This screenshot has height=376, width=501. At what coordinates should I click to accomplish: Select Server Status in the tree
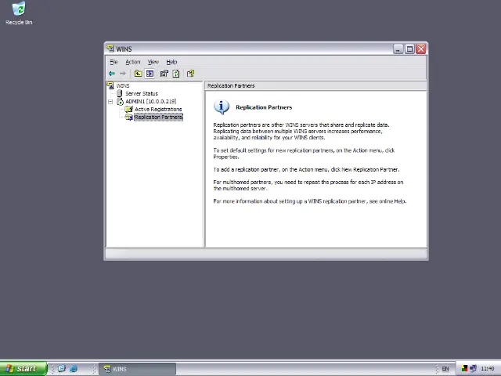(x=141, y=94)
